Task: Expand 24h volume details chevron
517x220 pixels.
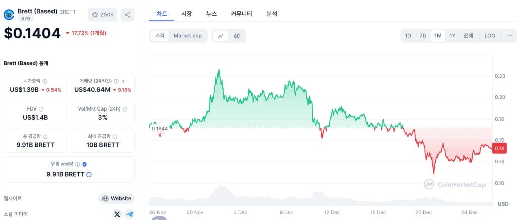Action: [x=123, y=81]
